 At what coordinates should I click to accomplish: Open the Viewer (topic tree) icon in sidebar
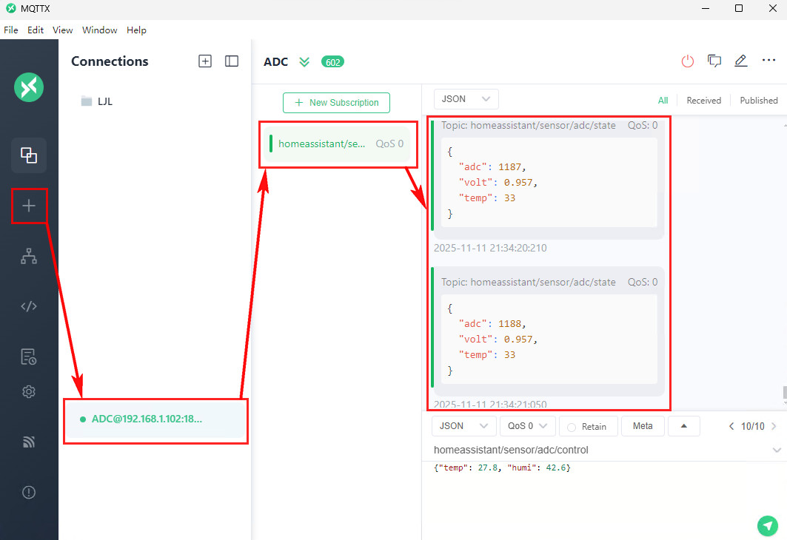point(29,256)
